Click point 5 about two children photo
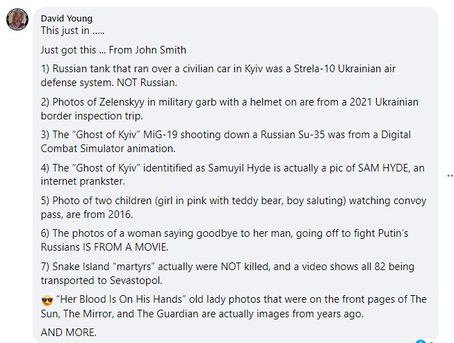Screen dimensions: 454x343 [x=234, y=208]
